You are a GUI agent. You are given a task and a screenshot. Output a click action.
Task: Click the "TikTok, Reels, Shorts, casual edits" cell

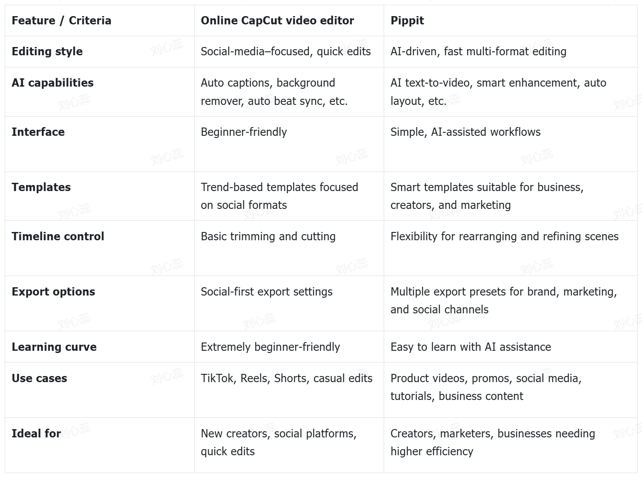coord(287,378)
